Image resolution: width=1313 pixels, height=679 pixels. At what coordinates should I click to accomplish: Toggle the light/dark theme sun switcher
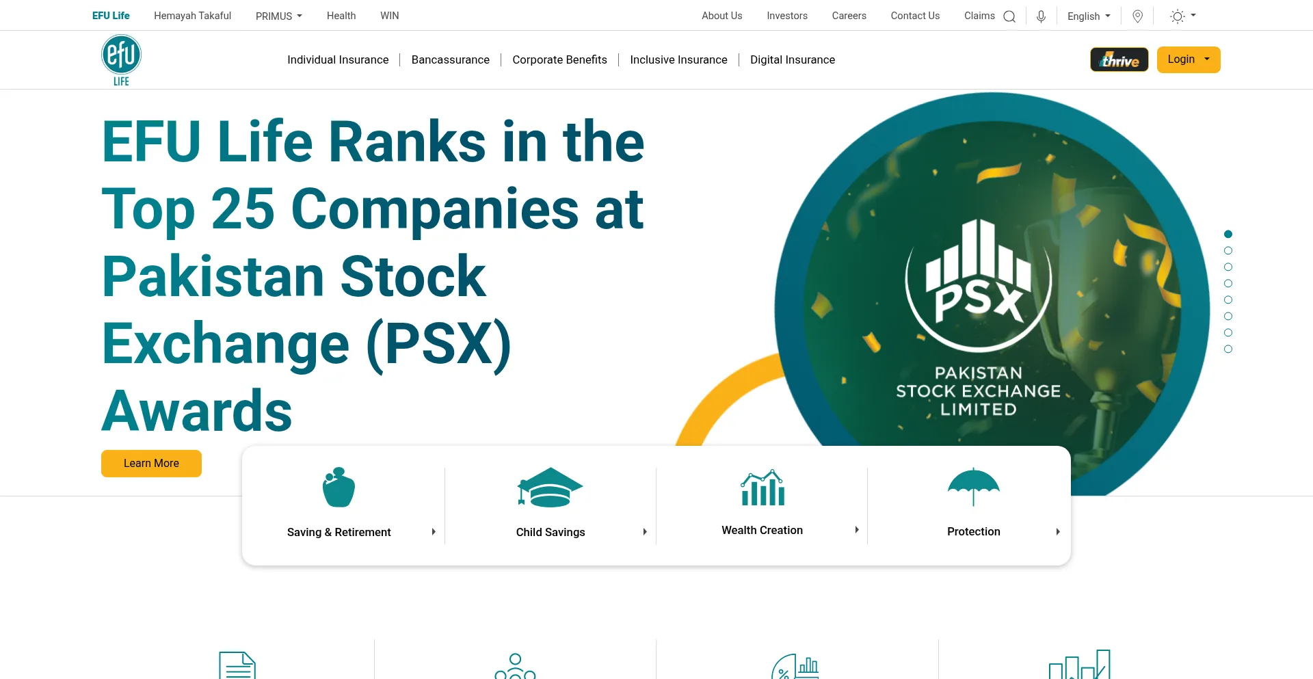(x=1182, y=16)
